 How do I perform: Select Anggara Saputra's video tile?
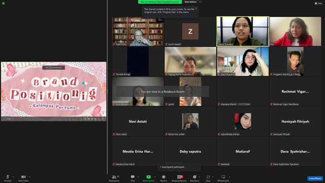[296, 62]
